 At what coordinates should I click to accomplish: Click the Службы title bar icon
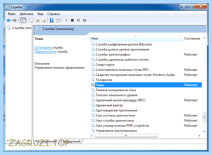click(x=7, y=7)
